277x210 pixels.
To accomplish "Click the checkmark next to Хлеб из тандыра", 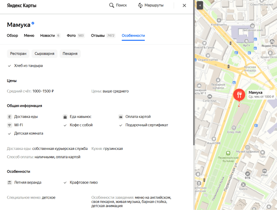I will tap(9, 66).
